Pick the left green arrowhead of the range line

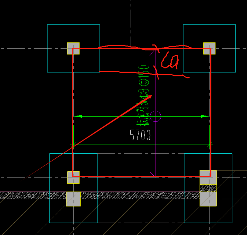[78, 117]
